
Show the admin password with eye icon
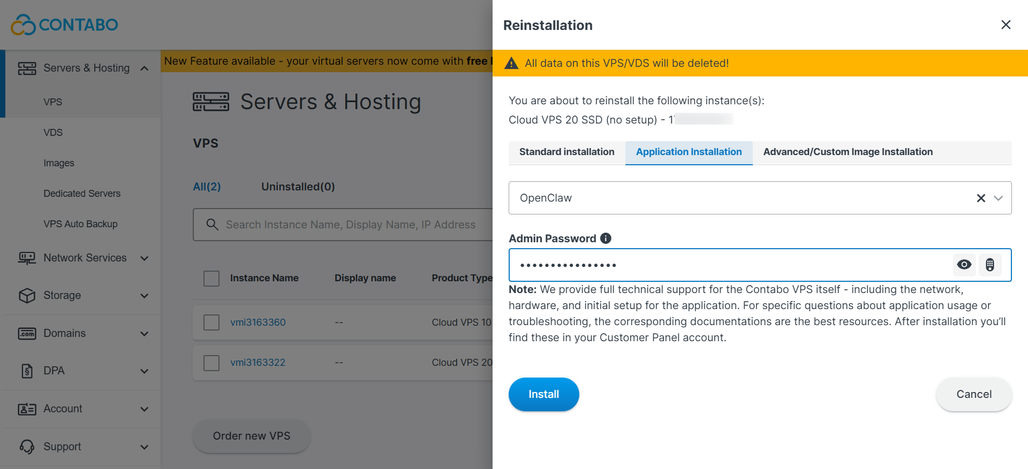pos(964,265)
